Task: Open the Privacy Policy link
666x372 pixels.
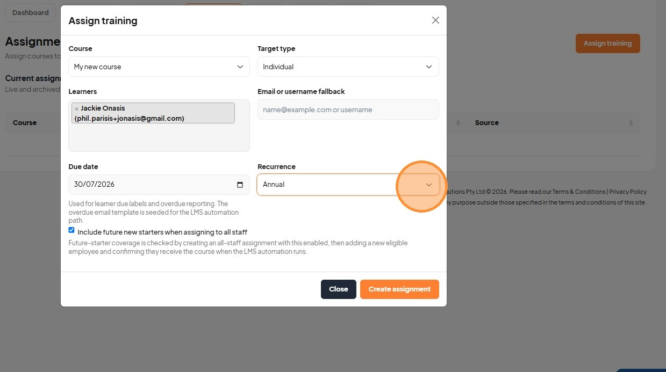Action: click(628, 192)
